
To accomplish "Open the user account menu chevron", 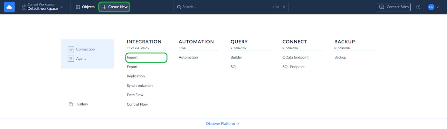I will pyautogui.click(x=437, y=7).
